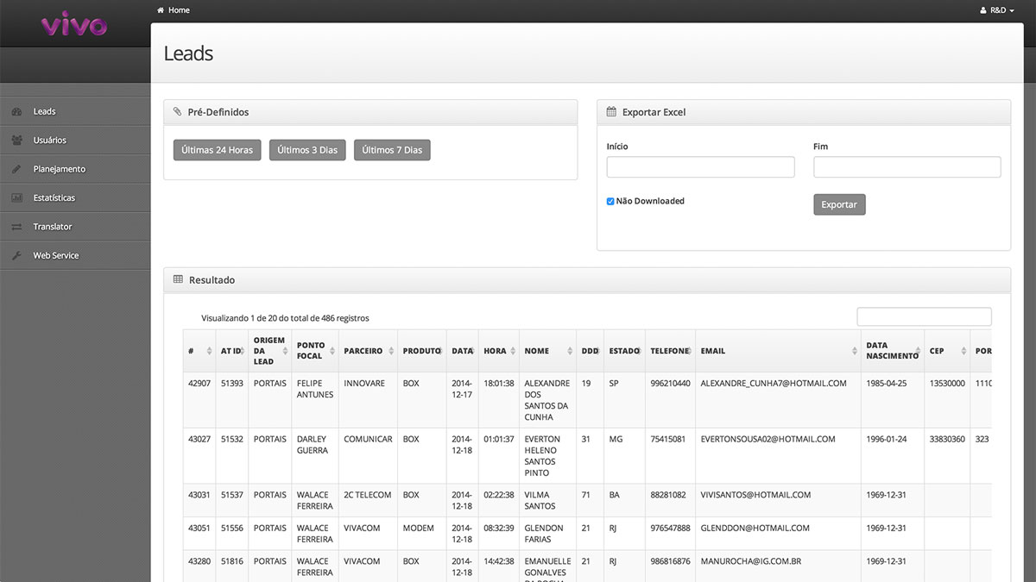Screen dimensions: 1036x582
Task: Go to the Home link
Action: [173, 10]
